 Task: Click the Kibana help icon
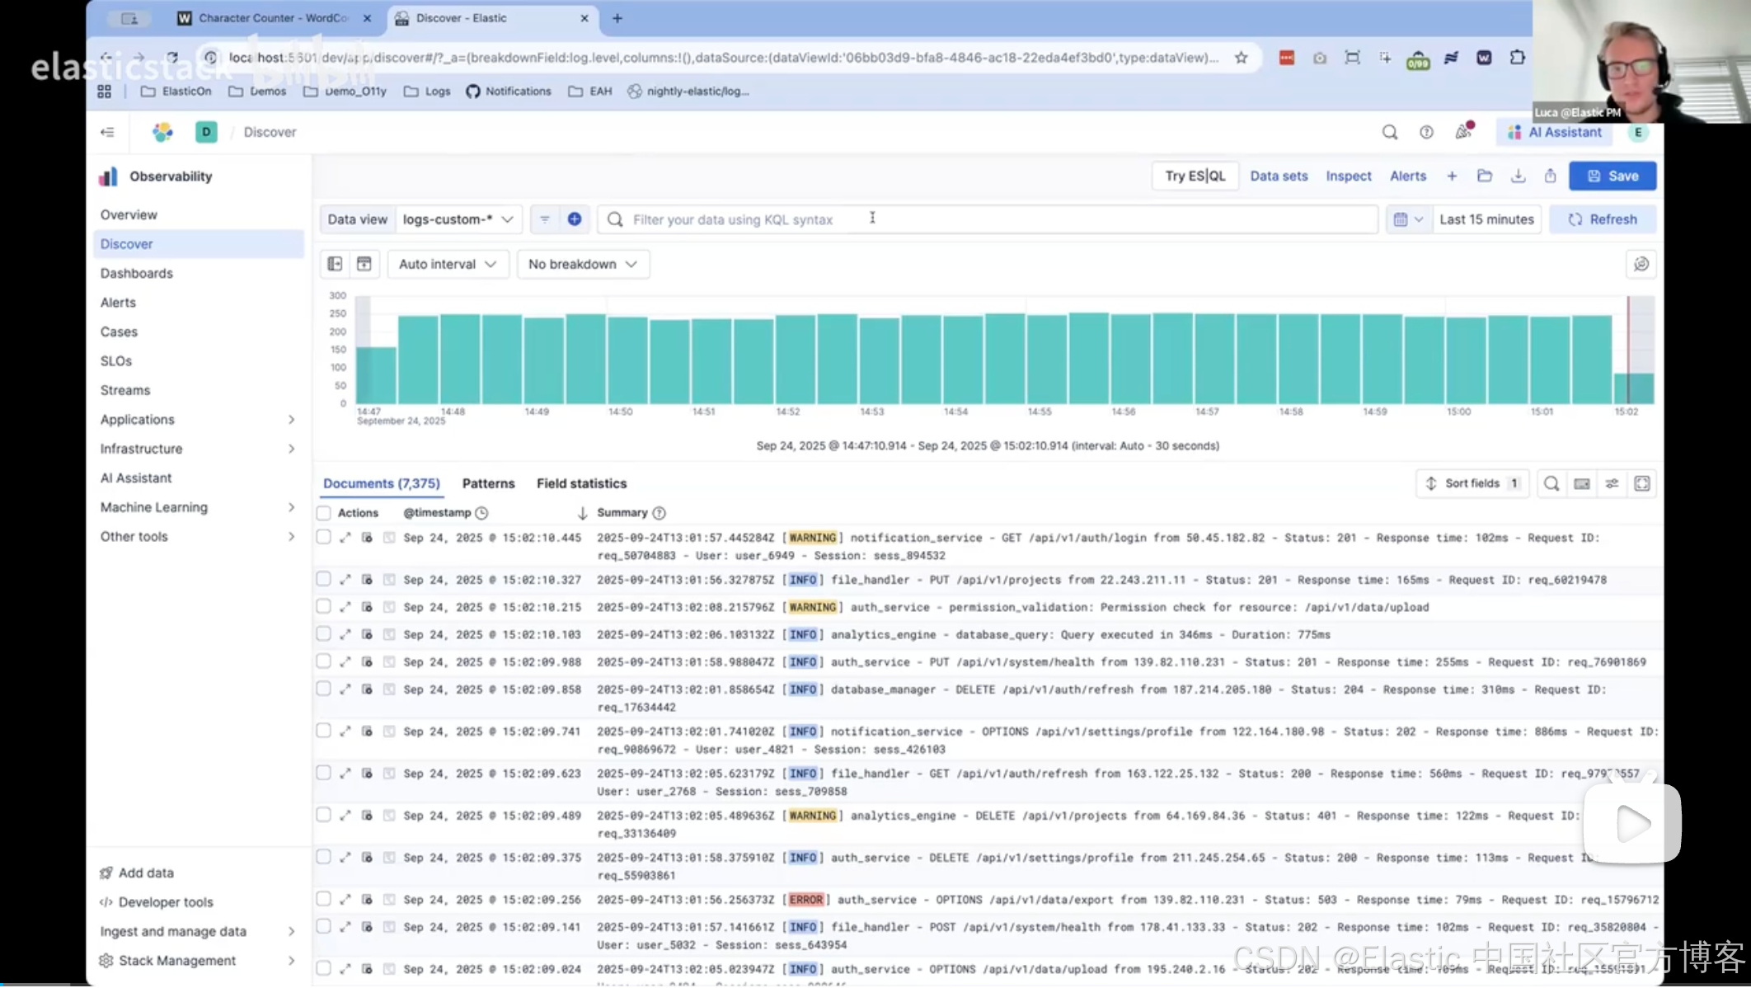pos(1426,132)
